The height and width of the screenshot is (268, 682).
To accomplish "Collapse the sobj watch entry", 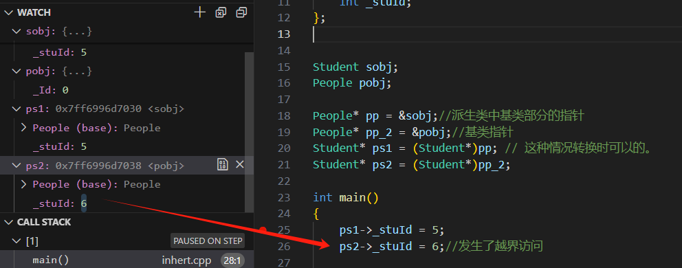I will [x=16, y=32].
